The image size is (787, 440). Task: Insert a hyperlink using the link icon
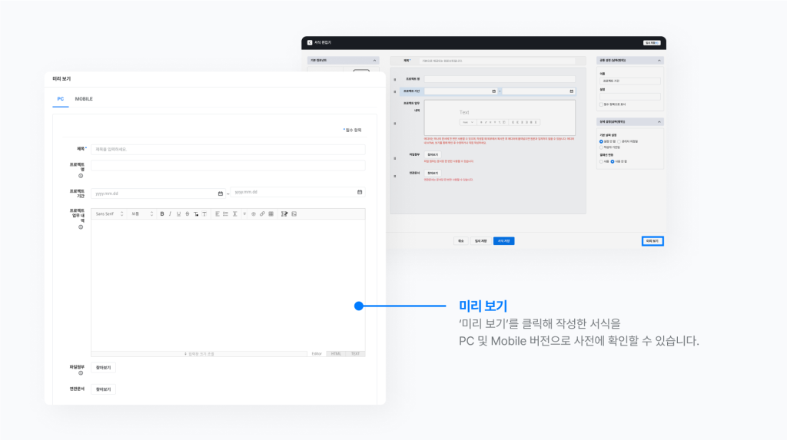pyautogui.click(x=262, y=214)
